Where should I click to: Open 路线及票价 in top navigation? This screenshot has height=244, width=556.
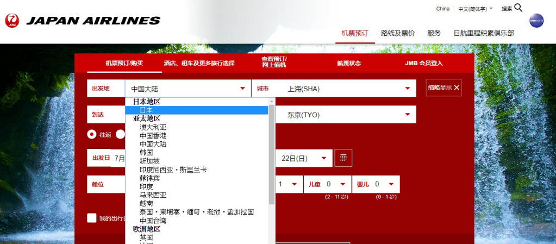pyautogui.click(x=397, y=33)
